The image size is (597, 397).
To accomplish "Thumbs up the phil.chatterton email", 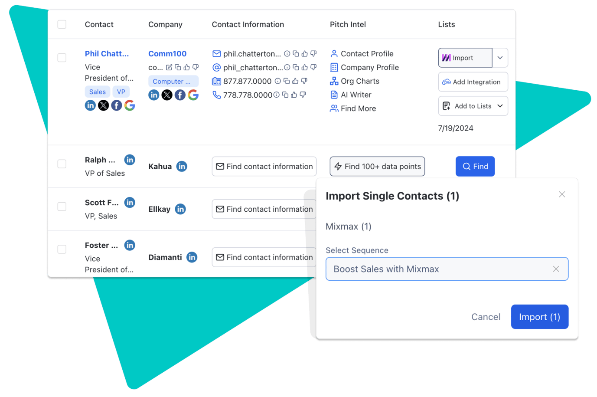I will point(305,54).
